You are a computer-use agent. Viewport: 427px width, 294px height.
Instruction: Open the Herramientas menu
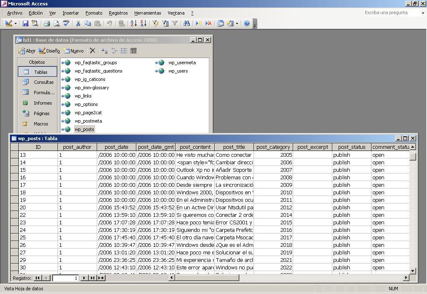pyautogui.click(x=148, y=13)
